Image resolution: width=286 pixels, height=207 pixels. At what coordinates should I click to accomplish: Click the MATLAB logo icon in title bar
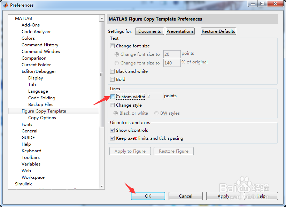click(6, 5)
